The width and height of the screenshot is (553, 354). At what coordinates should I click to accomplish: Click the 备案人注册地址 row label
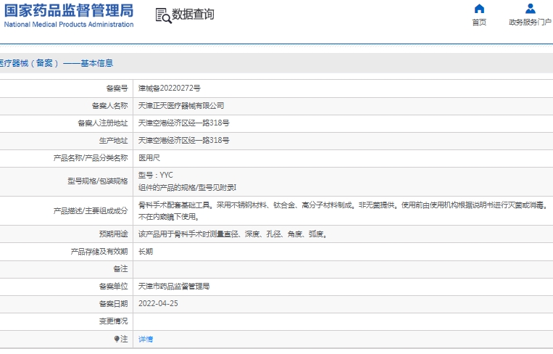(103, 123)
